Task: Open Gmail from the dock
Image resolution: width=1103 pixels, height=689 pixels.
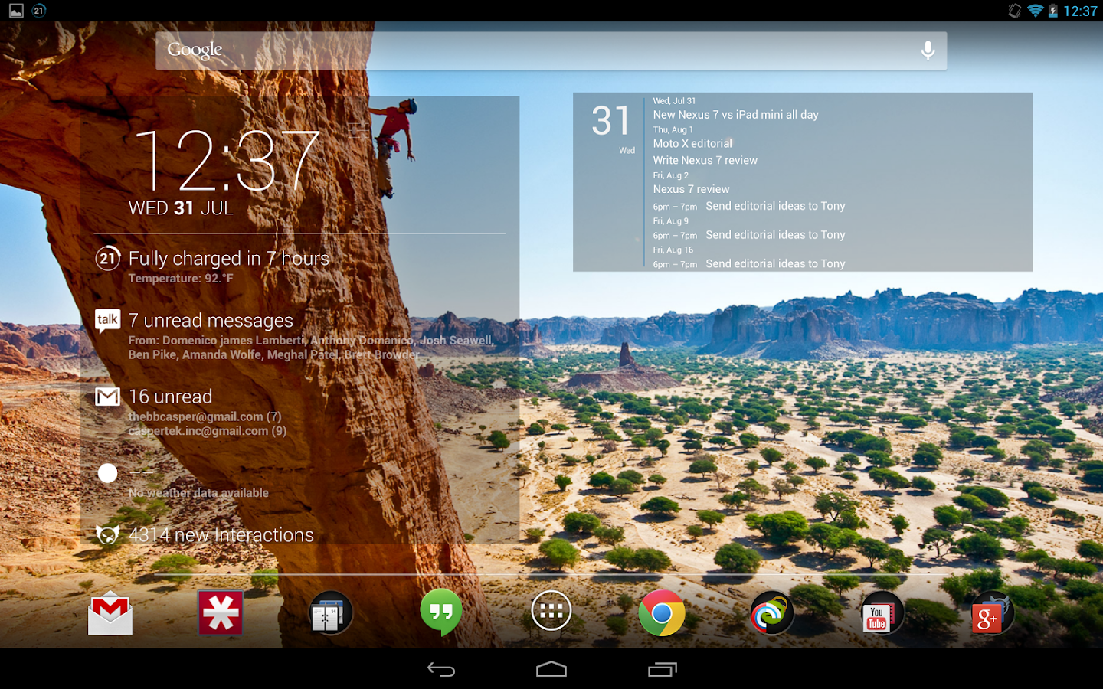Action: pyautogui.click(x=110, y=612)
